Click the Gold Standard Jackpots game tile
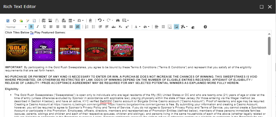Screen dimensions: 276x117 click(x=18, y=50)
